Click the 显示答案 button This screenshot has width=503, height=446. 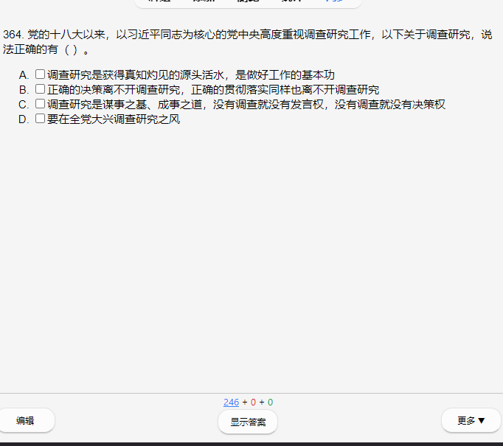248,422
